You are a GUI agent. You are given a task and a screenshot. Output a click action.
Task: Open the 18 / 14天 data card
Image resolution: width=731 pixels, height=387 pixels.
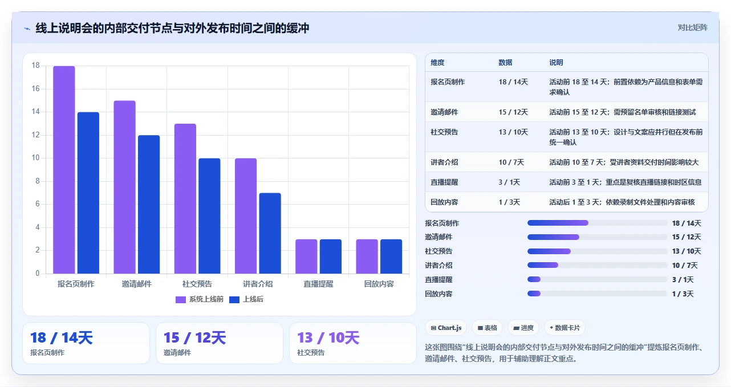point(86,343)
